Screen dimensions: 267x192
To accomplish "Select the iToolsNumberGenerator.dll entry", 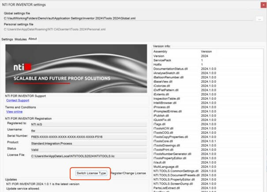I will pos(208,154).
